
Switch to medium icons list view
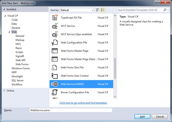[103, 10]
